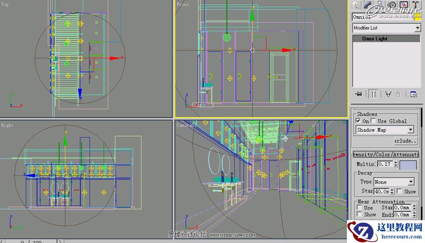
Task: Click the command panel vertical scrollbar
Action: point(421,163)
